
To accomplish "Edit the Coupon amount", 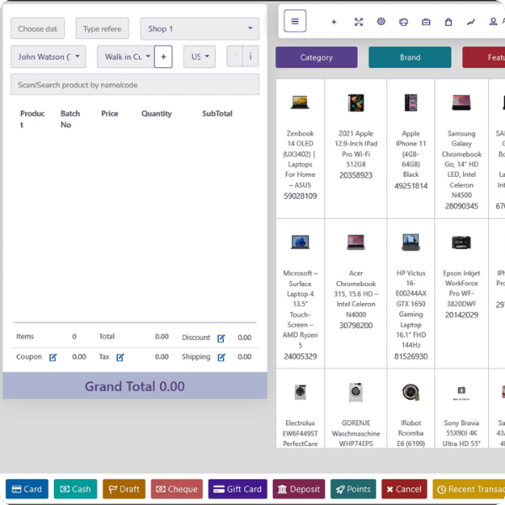I will 53,358.
